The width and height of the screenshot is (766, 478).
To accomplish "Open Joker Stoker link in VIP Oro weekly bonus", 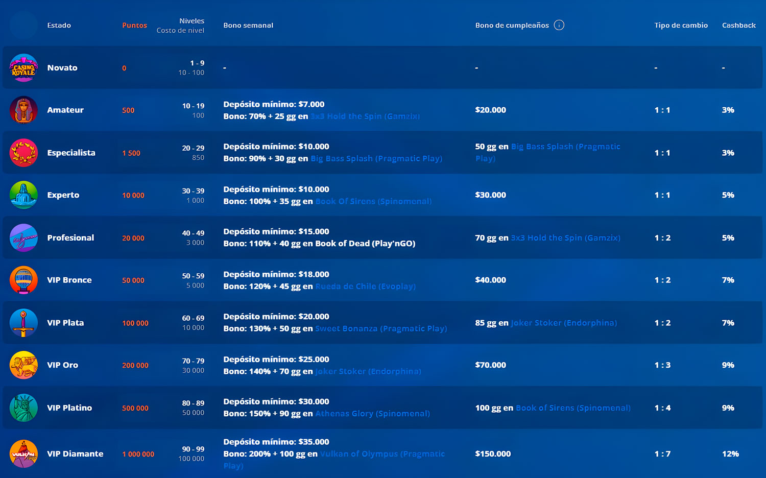I will [x=368, y=371].
